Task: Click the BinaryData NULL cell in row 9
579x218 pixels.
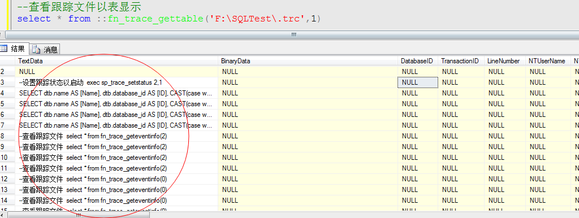Action: click(308, 147)
